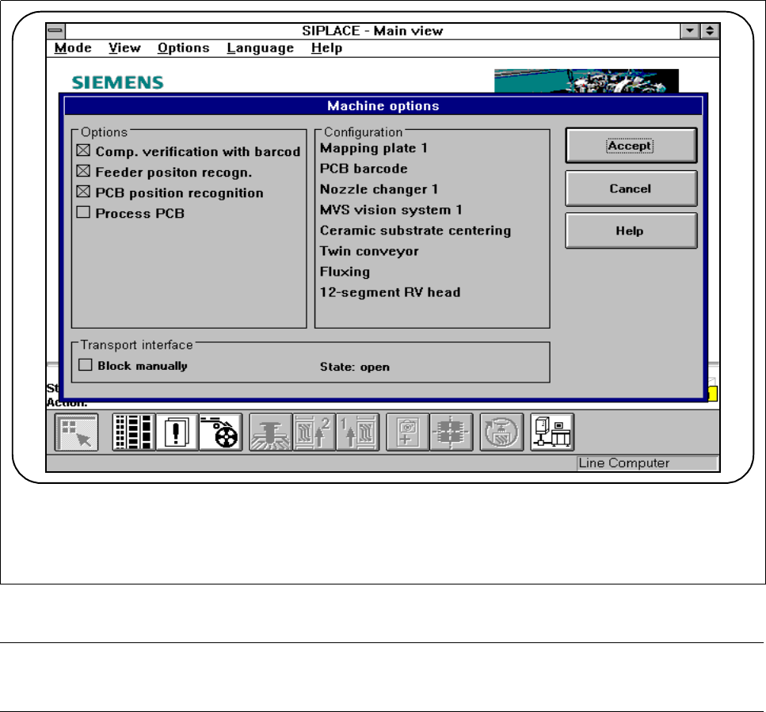
Task: Click the component reel tape icon
Action: pos(220,432)
